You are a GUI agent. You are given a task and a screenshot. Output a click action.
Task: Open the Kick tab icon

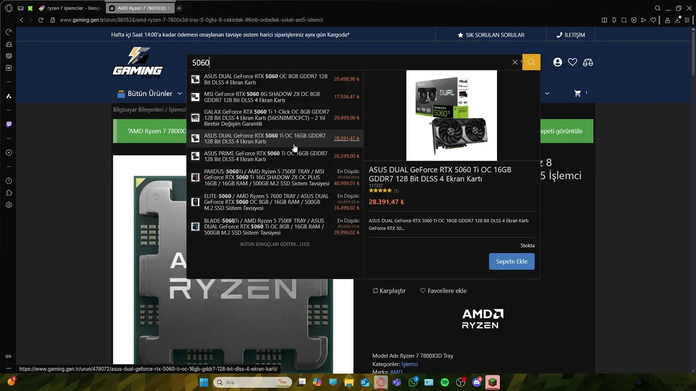[x=30, y=8]
